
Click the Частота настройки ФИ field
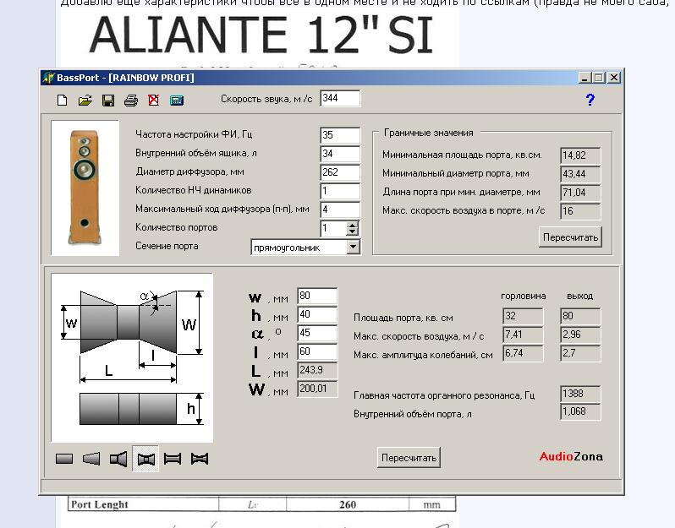(x=339, y=135)
